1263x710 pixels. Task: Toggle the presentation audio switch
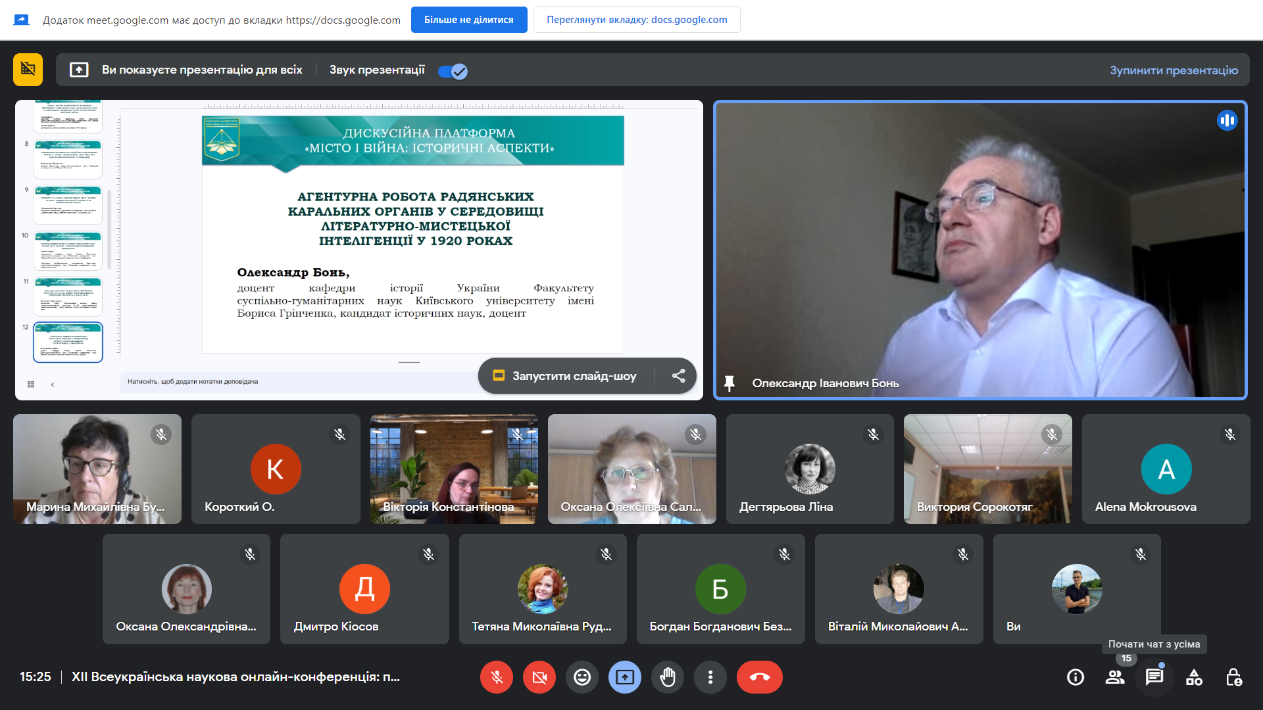pyautogui.click(x=453, y=71)
